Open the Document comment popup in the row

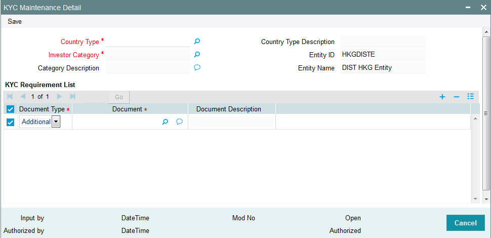(179, 122)
